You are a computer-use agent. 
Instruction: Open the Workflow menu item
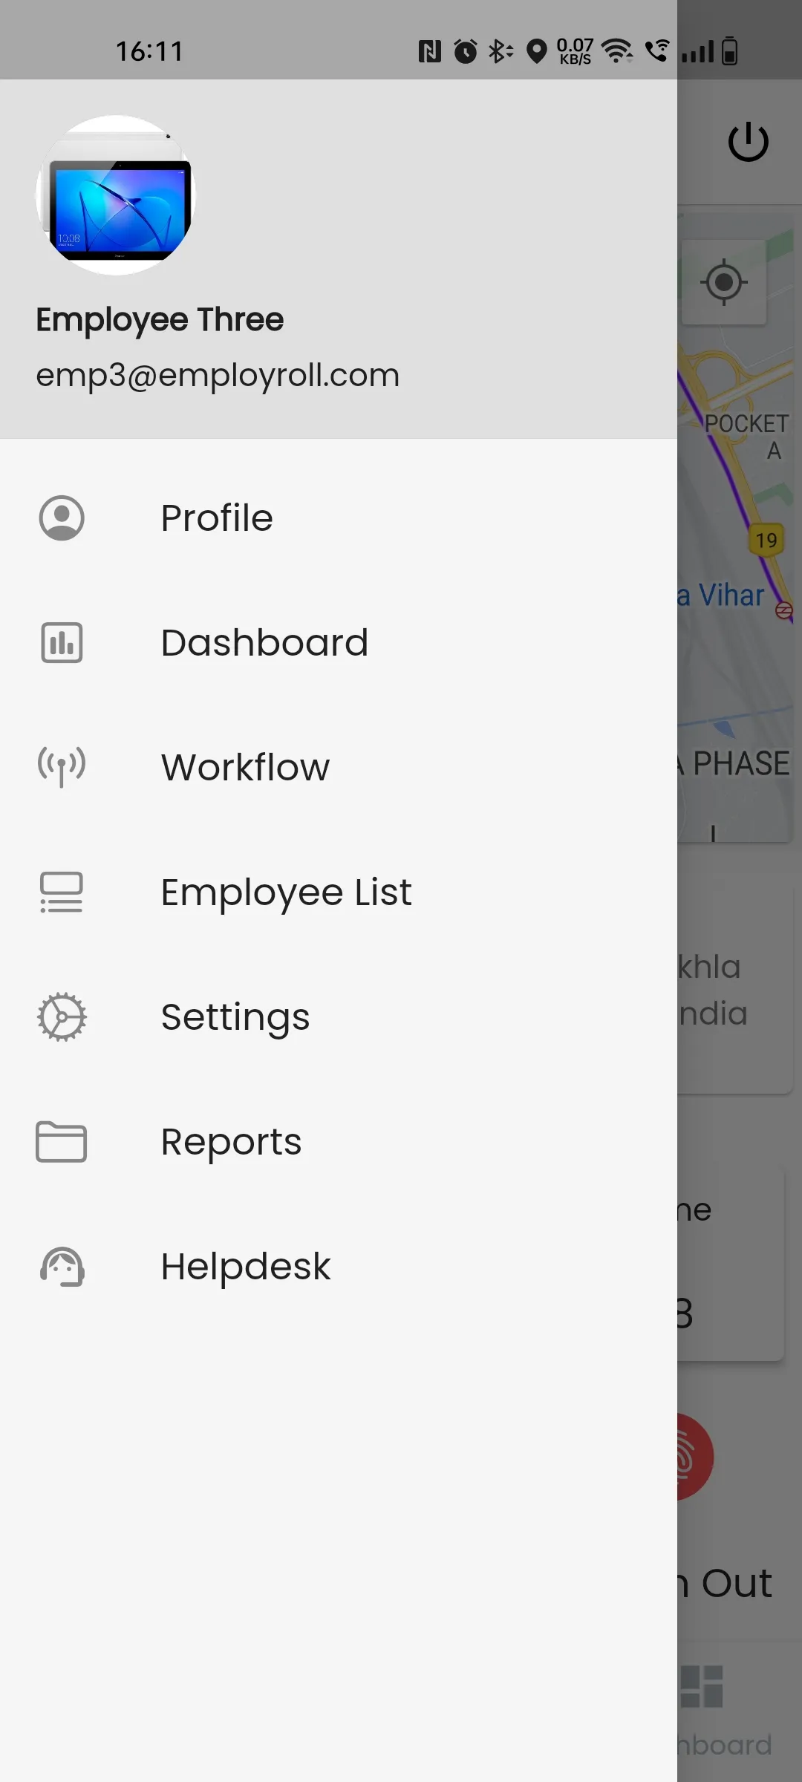click(x=339, y=767)
